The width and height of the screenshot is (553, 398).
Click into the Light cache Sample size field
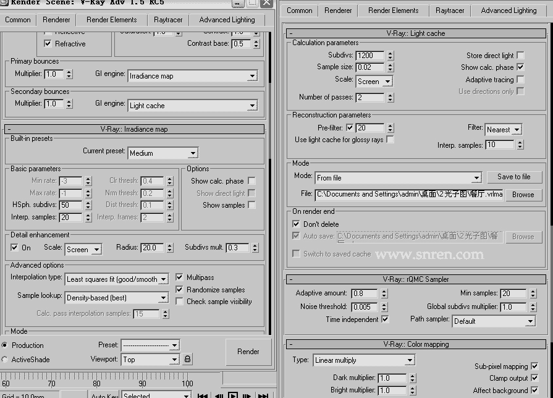(x=370, y=67)
